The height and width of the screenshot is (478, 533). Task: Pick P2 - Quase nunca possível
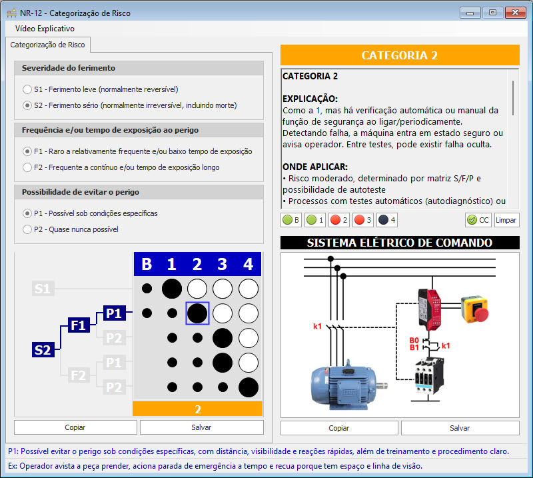[71, 229]
